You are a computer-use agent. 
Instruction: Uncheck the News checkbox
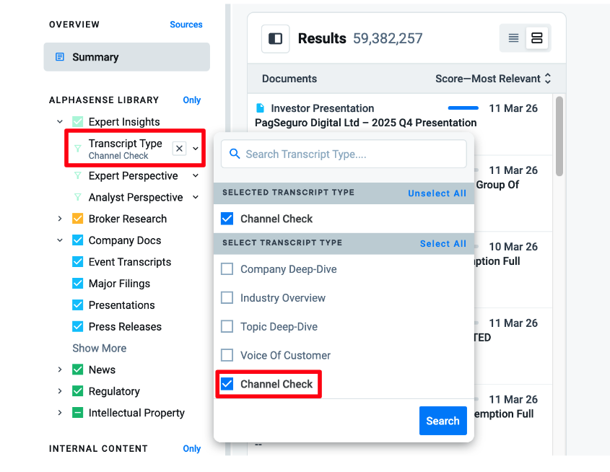pyautogui.click(x=78, y=370)
